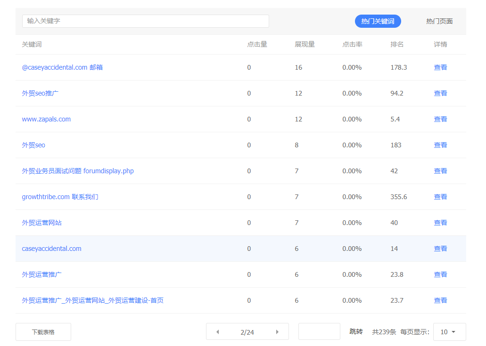Viewport: 486px width, 346px height.
Task: Open the growthtribe.com 联系我们 keyword
Action: click(60, 197)
